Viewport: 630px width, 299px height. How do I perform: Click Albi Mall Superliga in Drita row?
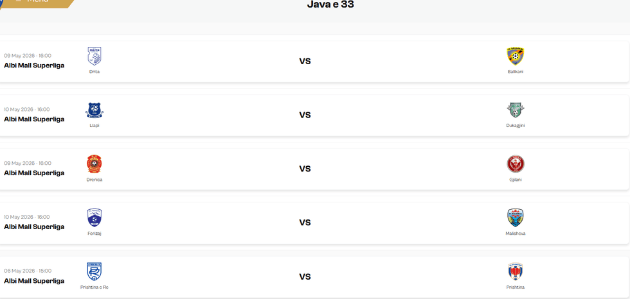click(x=34, y=65)
